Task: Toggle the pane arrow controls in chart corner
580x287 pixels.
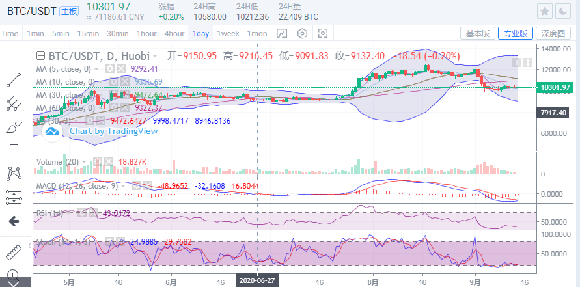Action: [x=522, y=62]
